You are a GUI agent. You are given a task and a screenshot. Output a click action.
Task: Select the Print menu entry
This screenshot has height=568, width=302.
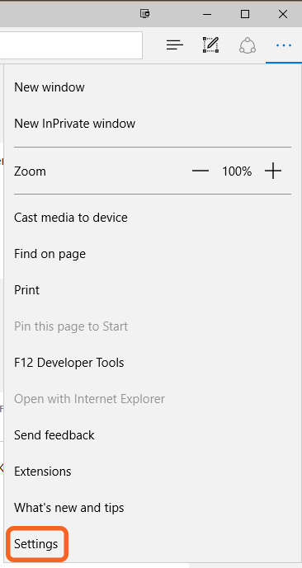27,290
